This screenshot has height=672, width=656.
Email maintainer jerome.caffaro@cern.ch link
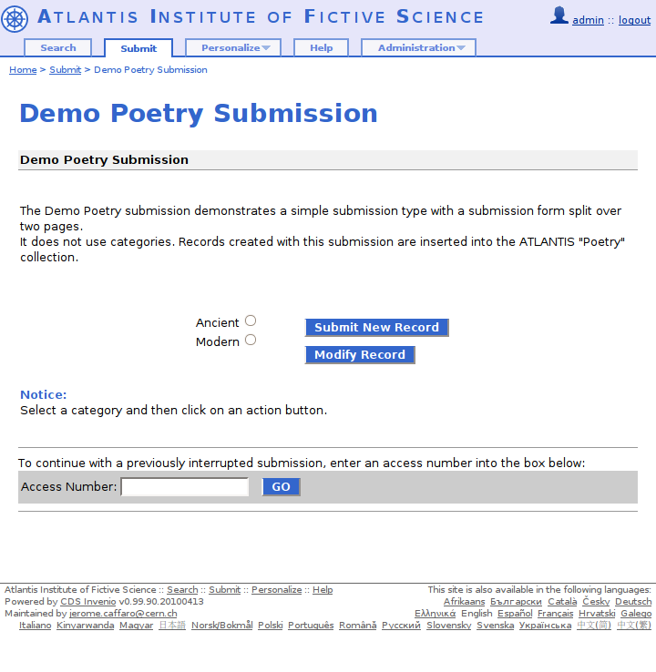pos(123,614)
